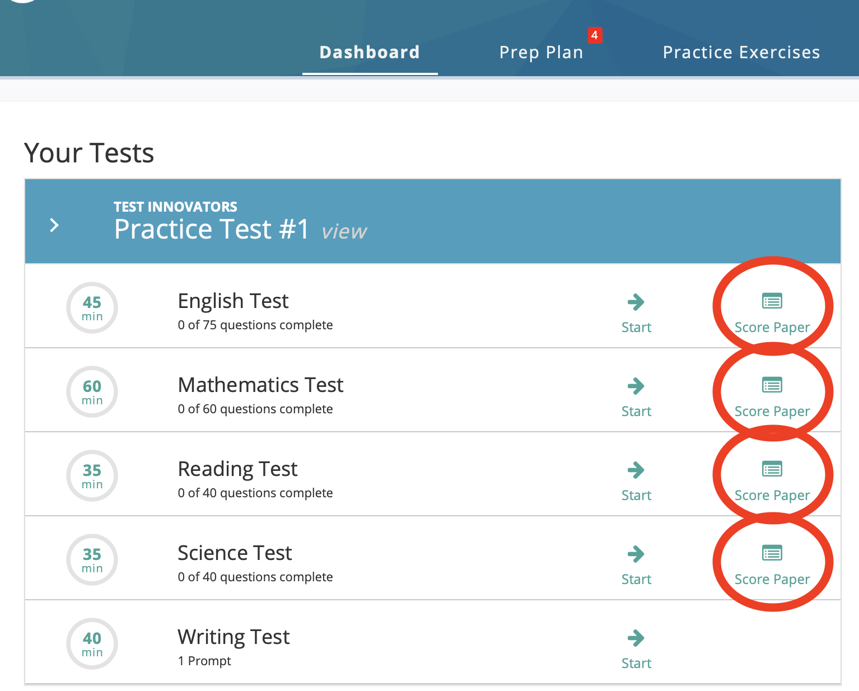Viewport: 859px width, 691px height.
Task: Click the view link beside Practice Test #1
Action: tap(344, 231)
